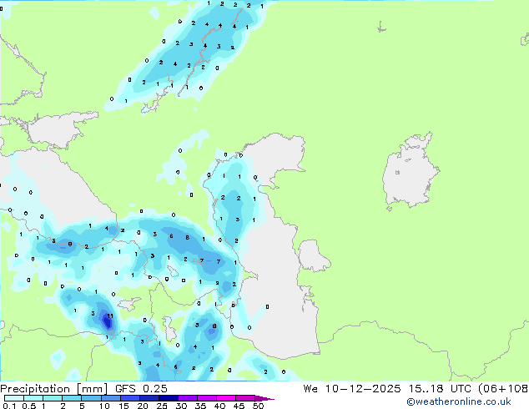Open the weatheronline.co.uk credit link
The height and width of the screenshot is (409, 529).
pyautogui.click(x=459, y=401)
